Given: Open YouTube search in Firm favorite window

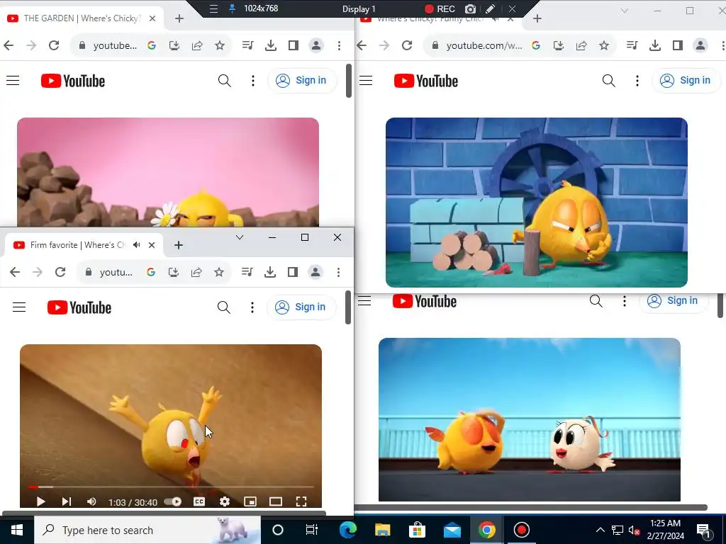Looking at the screenshot, I should (223, 307).
